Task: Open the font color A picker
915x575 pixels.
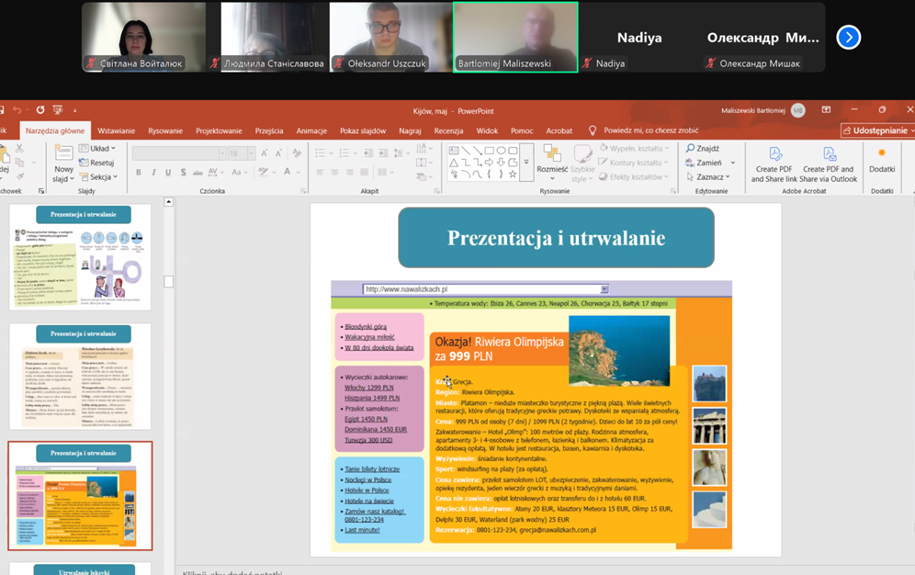Action: tap(288, 172)
